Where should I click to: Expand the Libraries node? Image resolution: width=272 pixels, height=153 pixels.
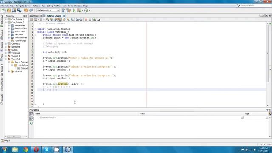pyautogui.click(x=9, y=71)
